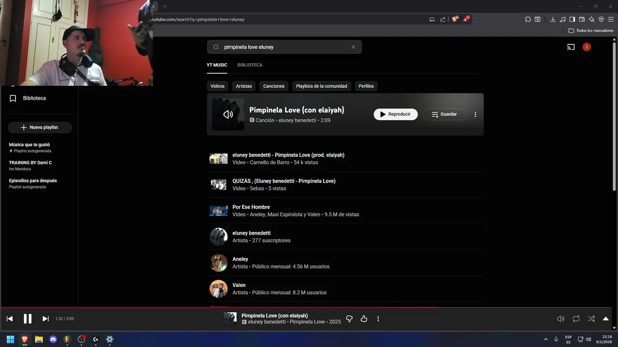This screenshot has width=618, height=347.
Task: Skip to the next track
Action: 45,319
